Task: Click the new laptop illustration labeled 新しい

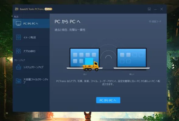Action: coord(132,59)
